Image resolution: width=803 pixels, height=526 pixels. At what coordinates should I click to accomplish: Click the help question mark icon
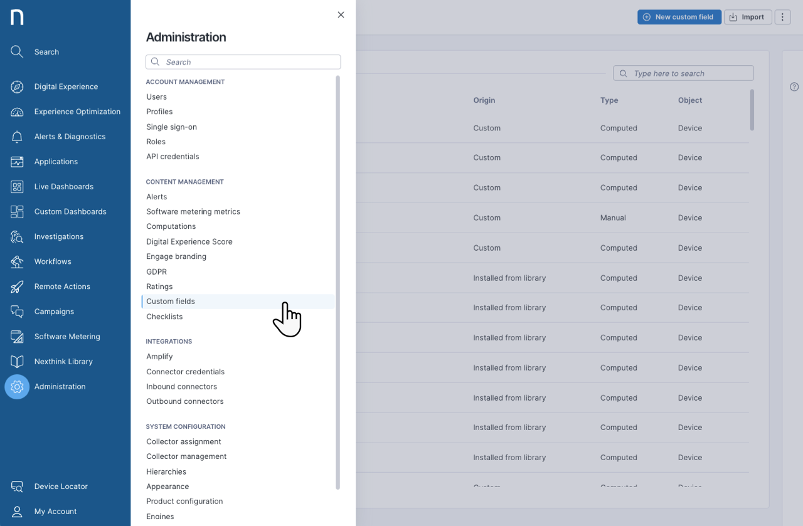pos(794,87)
